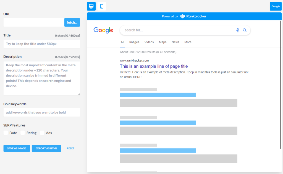283x174 pixels.
Task: Open the Google button in the top right corner
Action: (x=276, y=6)
